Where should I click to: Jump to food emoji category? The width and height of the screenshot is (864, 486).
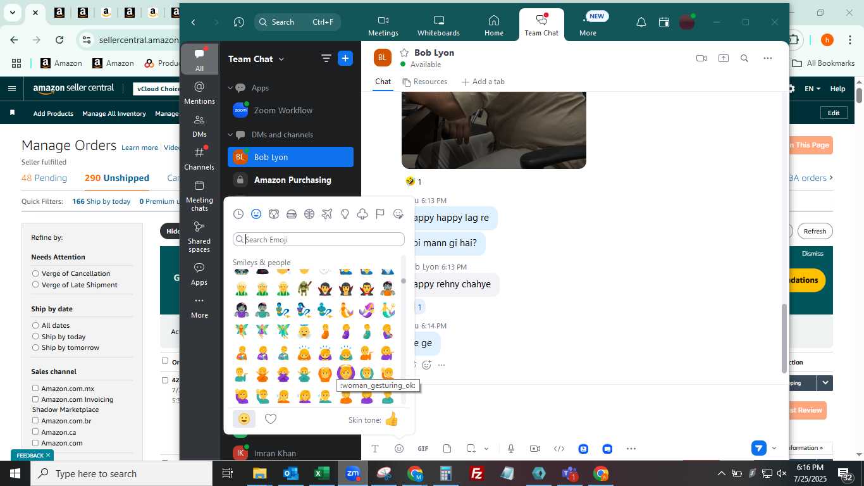292,214
